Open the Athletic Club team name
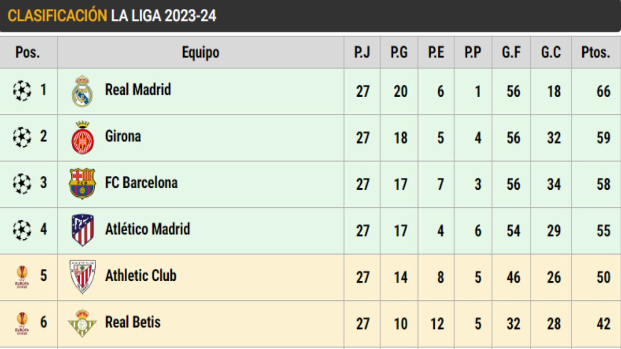621x349 pixels. [140, 276]
